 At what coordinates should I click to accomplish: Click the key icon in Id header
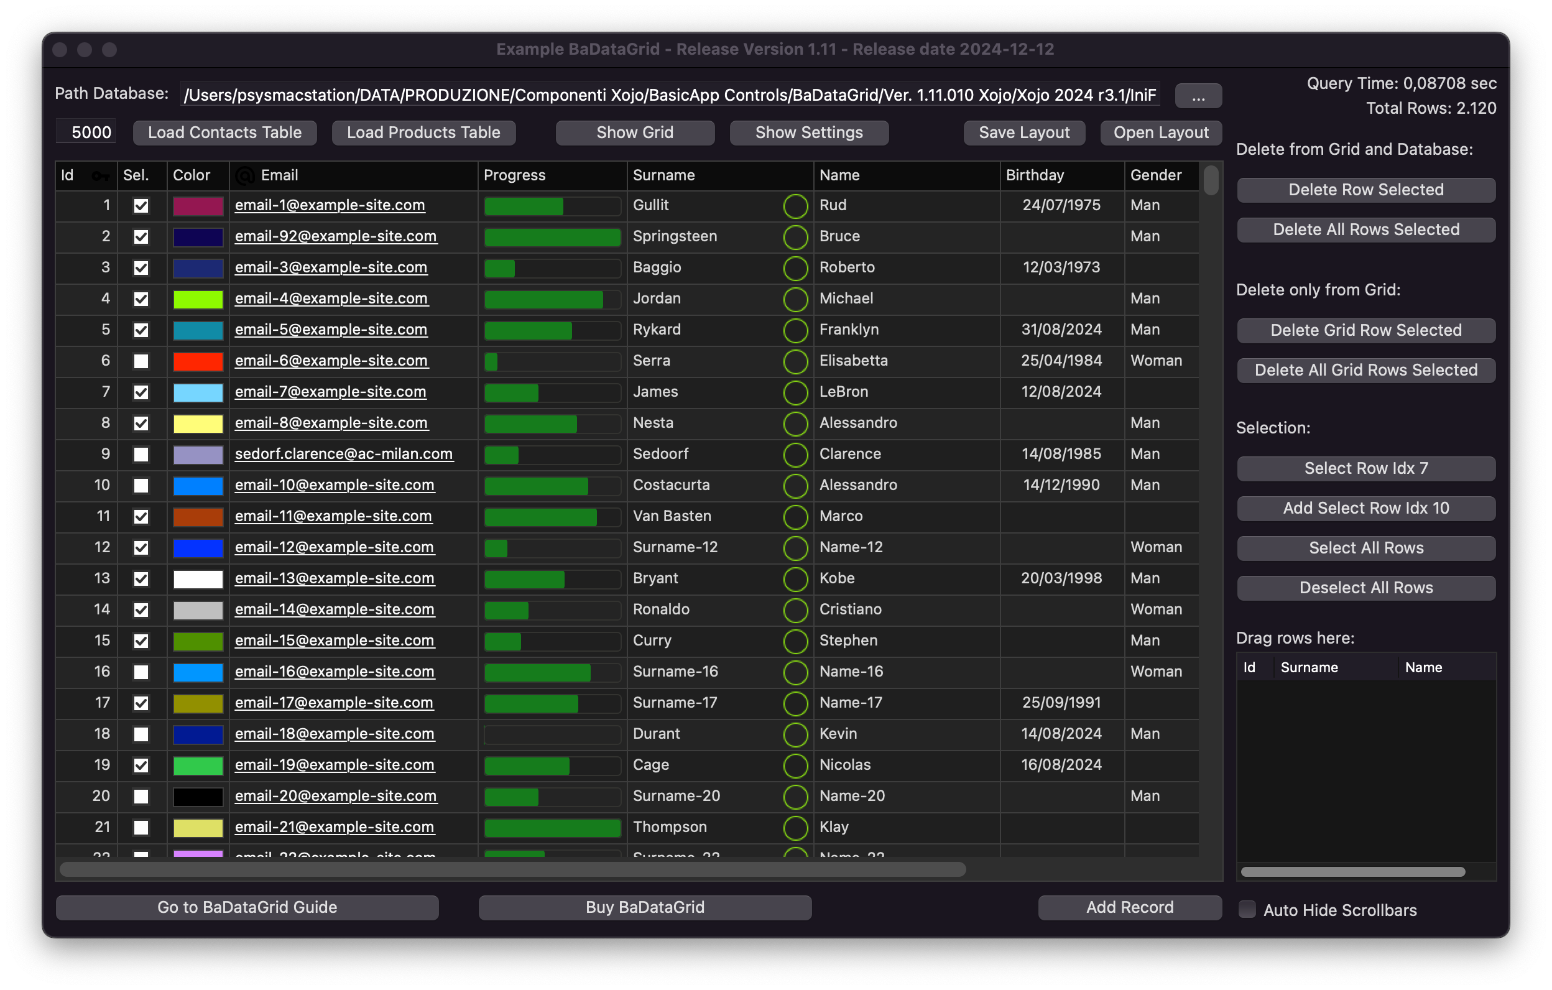pos(100,176)
